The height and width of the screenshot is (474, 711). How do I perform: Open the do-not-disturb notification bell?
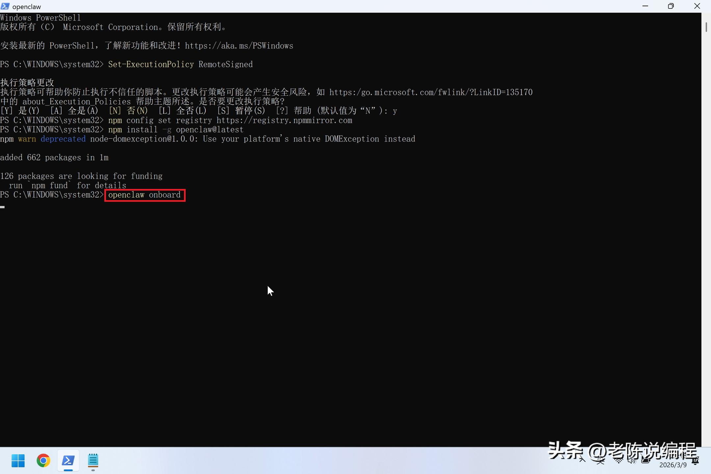[x=696, y=461]
